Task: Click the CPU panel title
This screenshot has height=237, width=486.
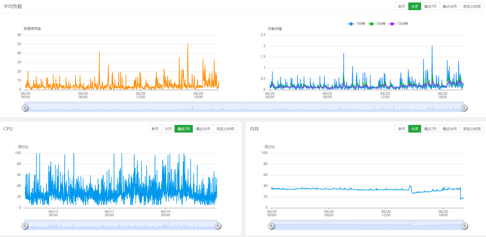Action: 8,129
